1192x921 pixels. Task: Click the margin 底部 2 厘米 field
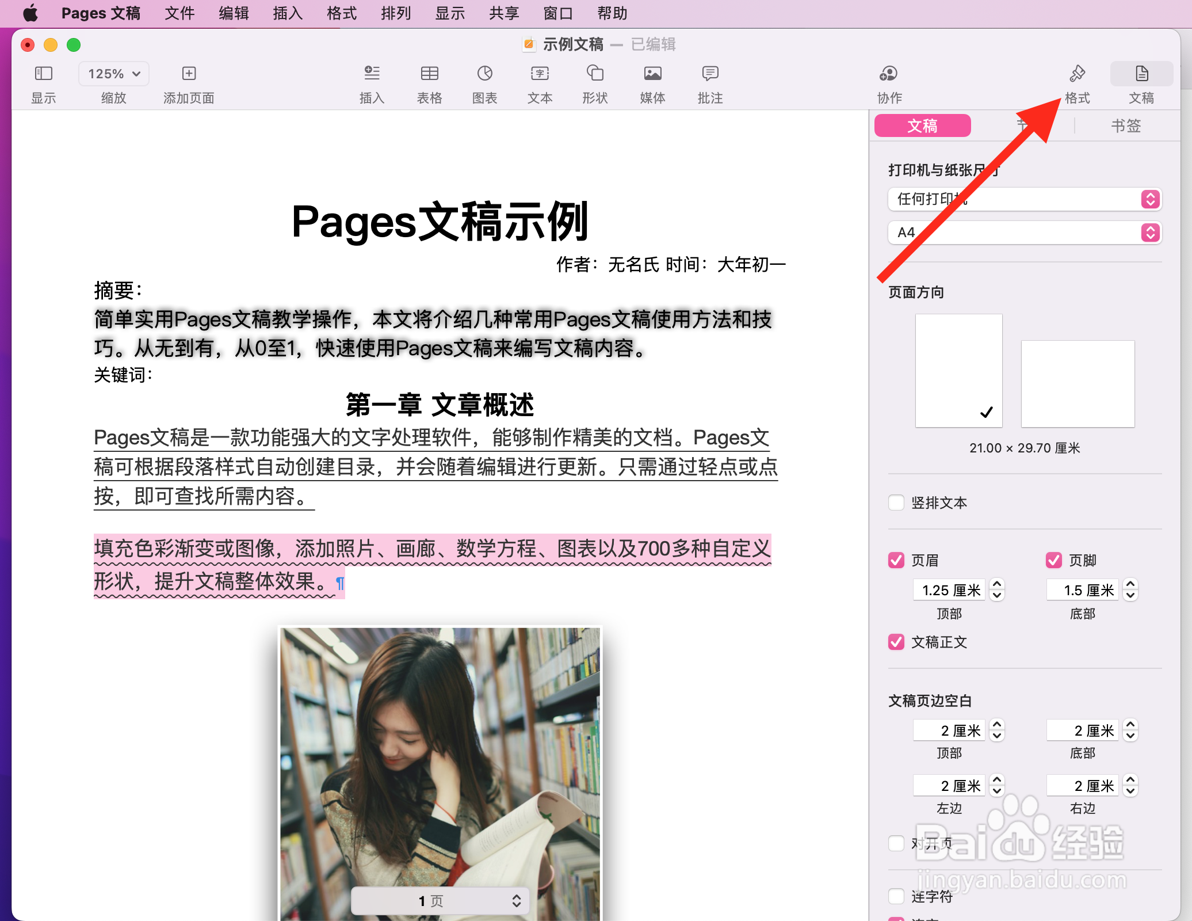pyautogui.click(x=1083, y=730)
